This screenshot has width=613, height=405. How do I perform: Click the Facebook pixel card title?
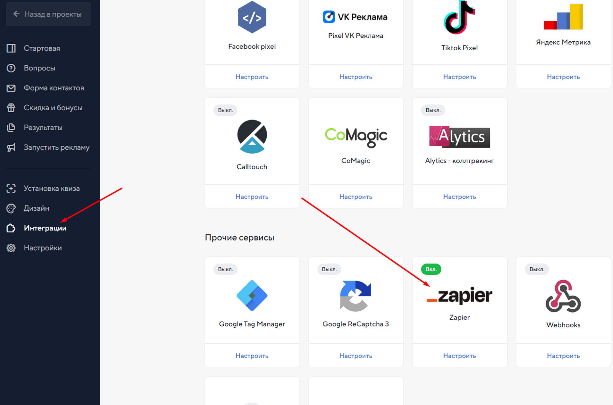(252, 47)
